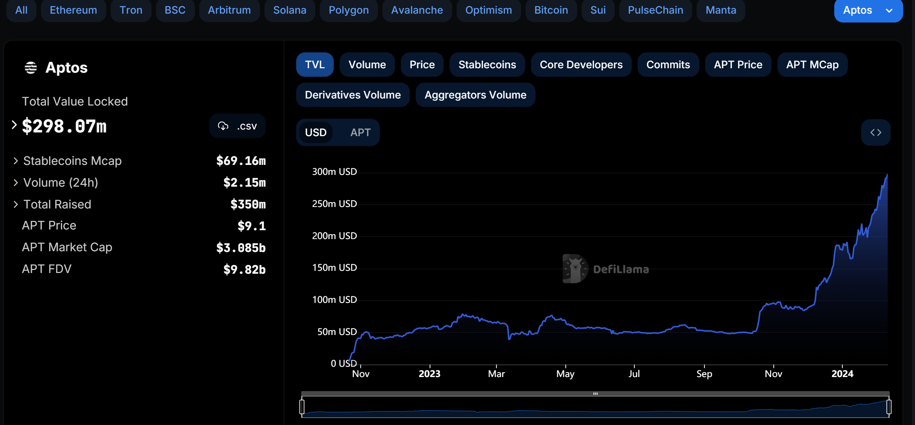915x425 pixels.
Task: Click the right handle of the time range slider
Action: click(x=889, y=407)
